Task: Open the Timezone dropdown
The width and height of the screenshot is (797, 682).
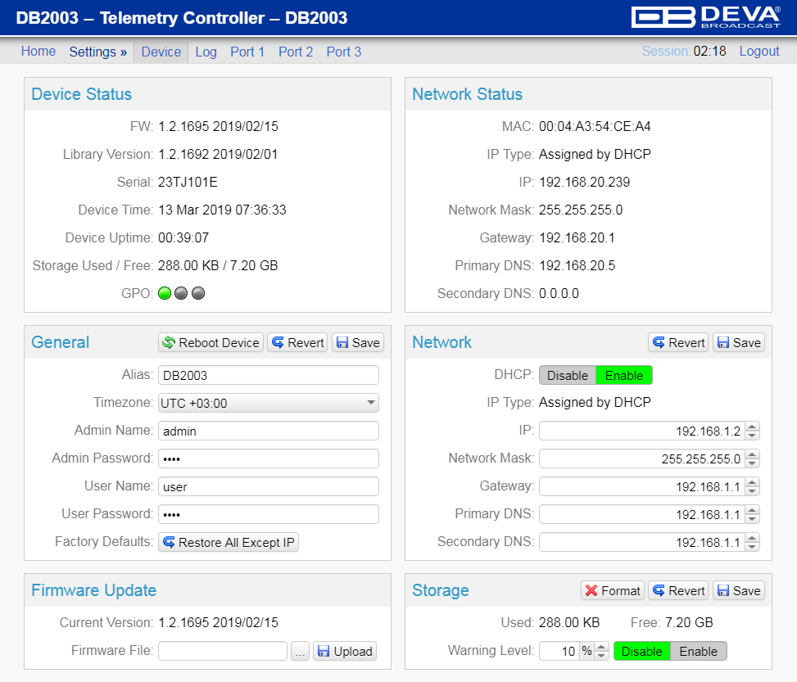Action: click(269, 403)
